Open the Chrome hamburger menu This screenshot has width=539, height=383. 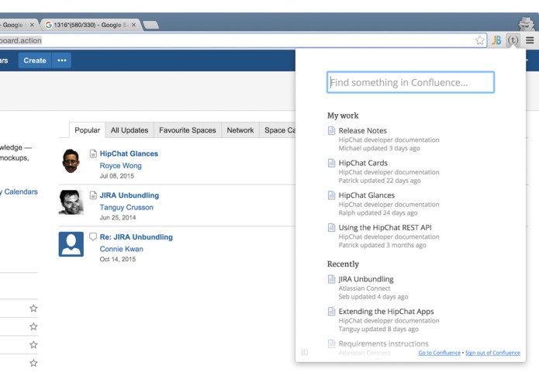[x=530, y=40]
